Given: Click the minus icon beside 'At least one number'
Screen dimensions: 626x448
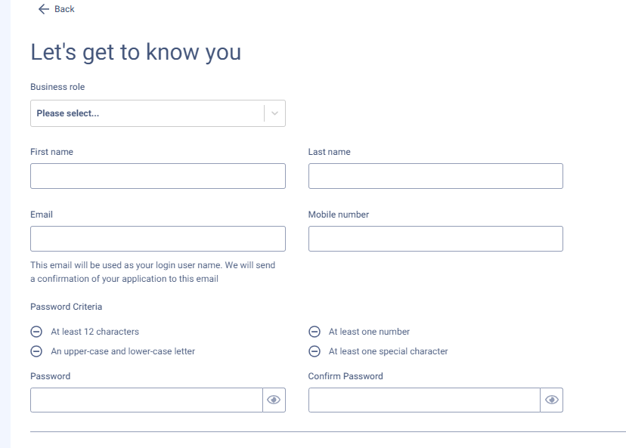Looking at the screenshot, I should click(314, 331).
